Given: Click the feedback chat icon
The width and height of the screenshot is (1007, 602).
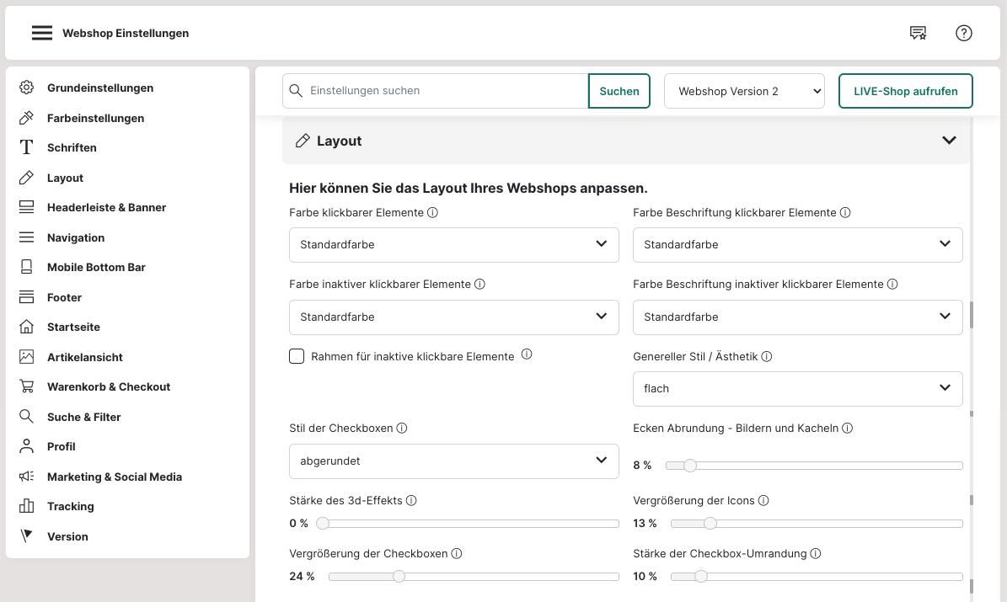Looking at the screenshot, I should tap(918, 34).
